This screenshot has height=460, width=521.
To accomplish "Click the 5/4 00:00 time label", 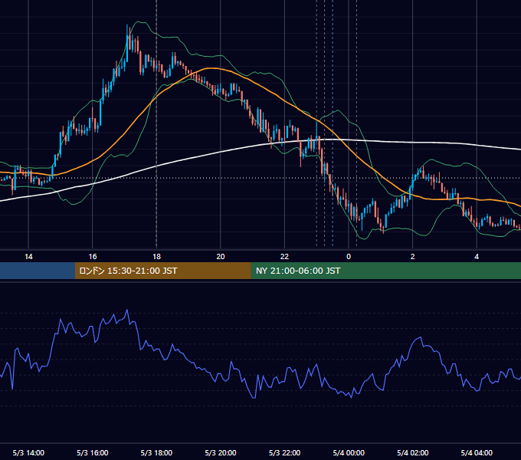I will click(349, 452).
